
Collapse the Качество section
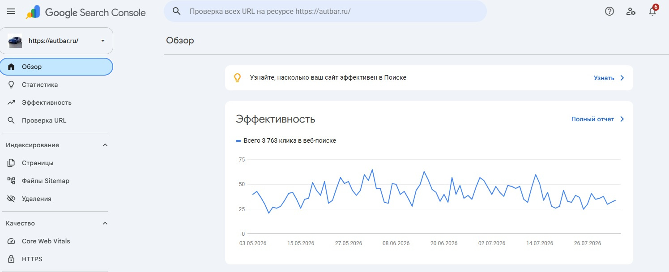(x=105, y=223)
